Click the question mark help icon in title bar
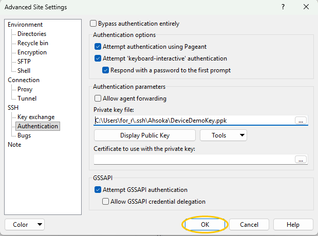318x236 pixels. 283,7
